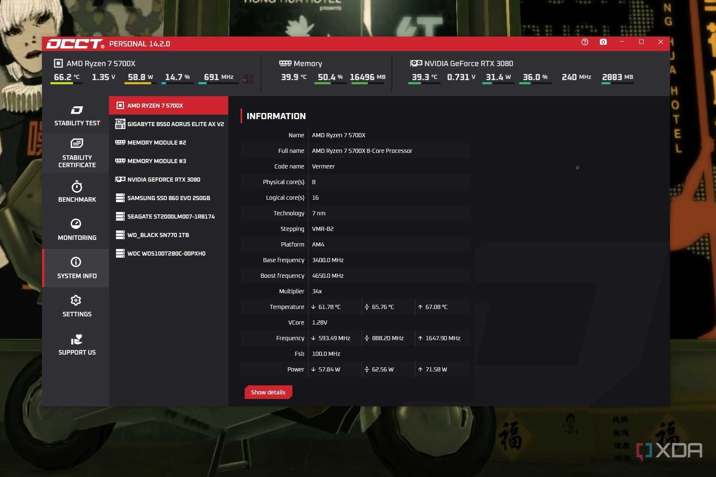Viewport: 716px width, 477px height.
Task: Select Memory Module #3
Action: [169, 161]
